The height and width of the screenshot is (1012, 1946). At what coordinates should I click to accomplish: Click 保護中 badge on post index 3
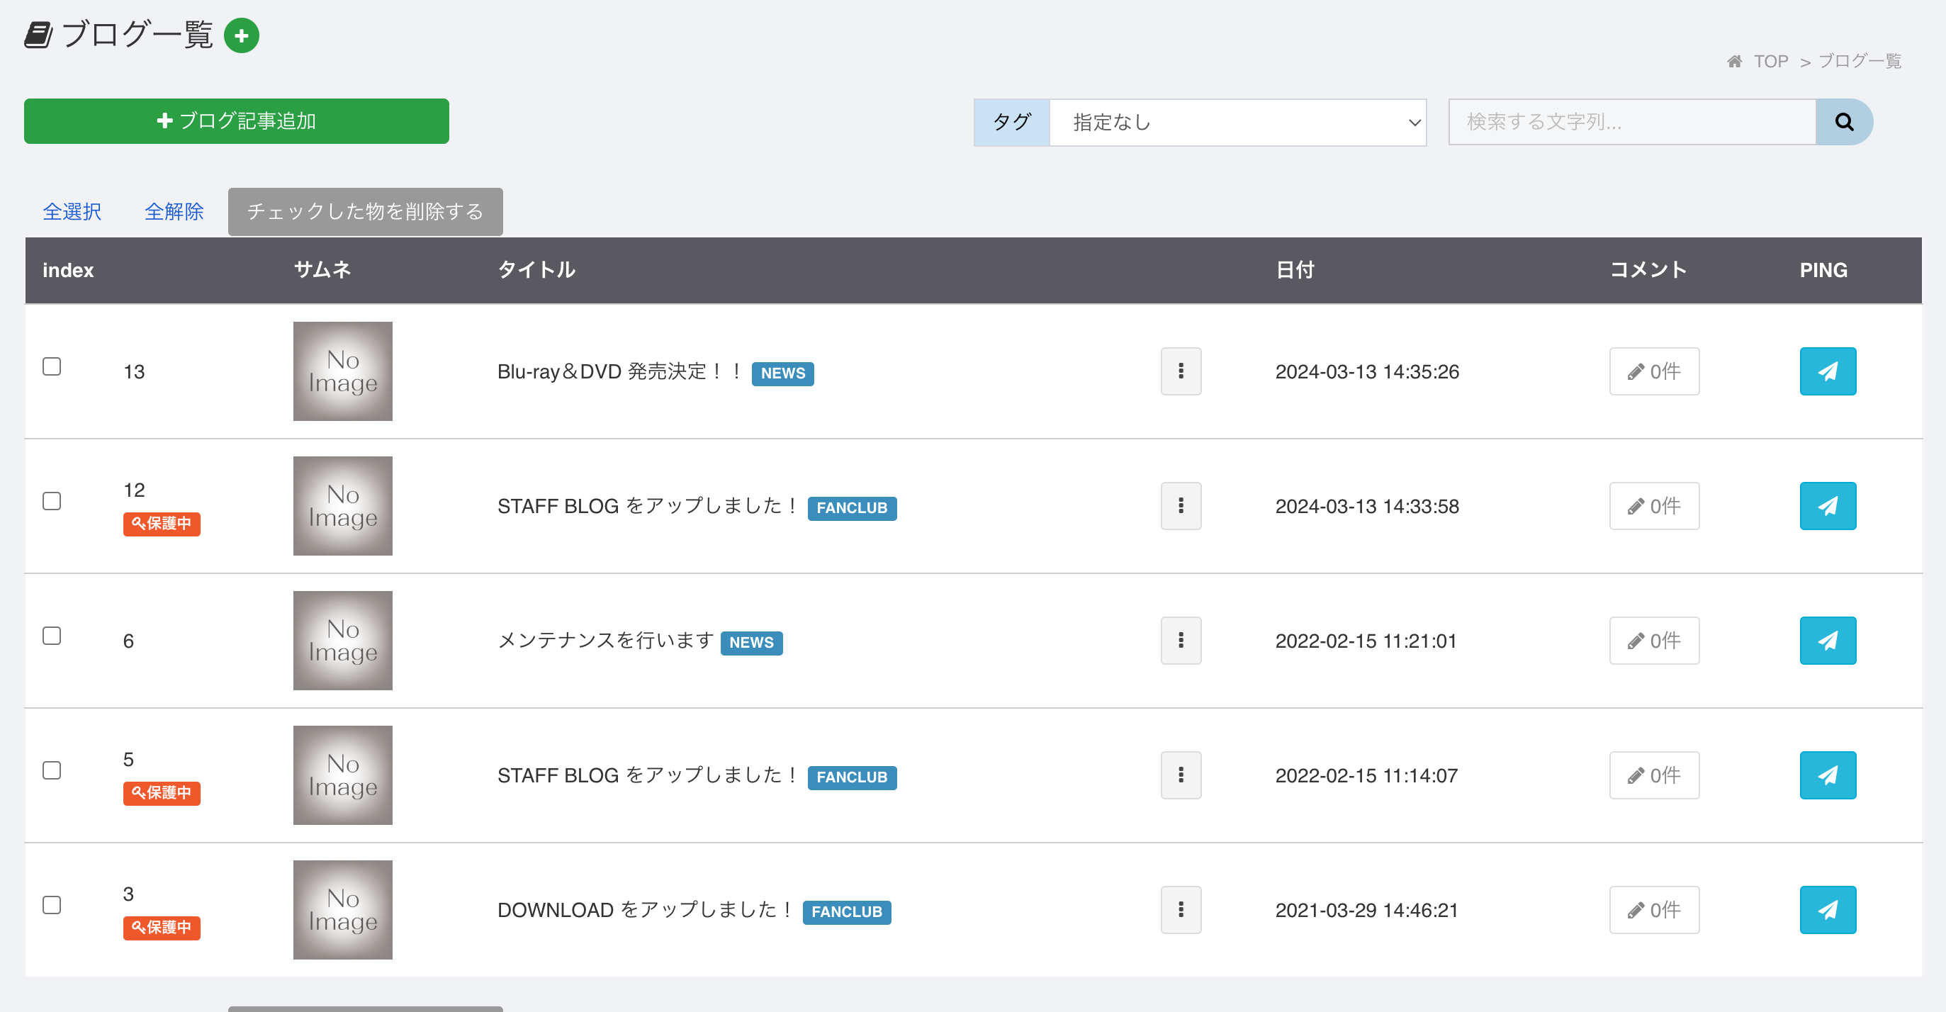pyautogui.click(x=162, y=928)
